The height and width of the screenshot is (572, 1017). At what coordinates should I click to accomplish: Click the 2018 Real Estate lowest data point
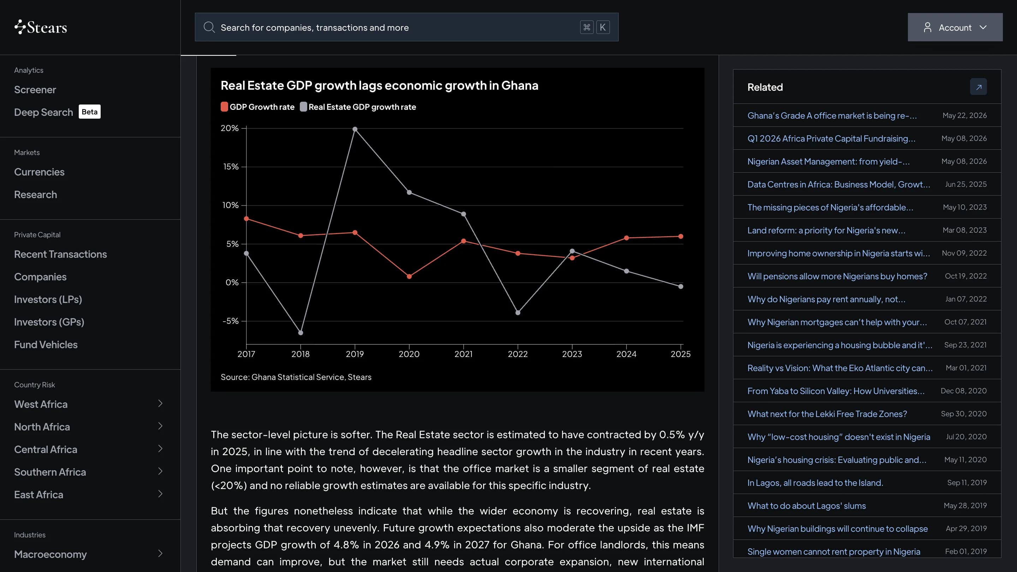coord(301,333)
